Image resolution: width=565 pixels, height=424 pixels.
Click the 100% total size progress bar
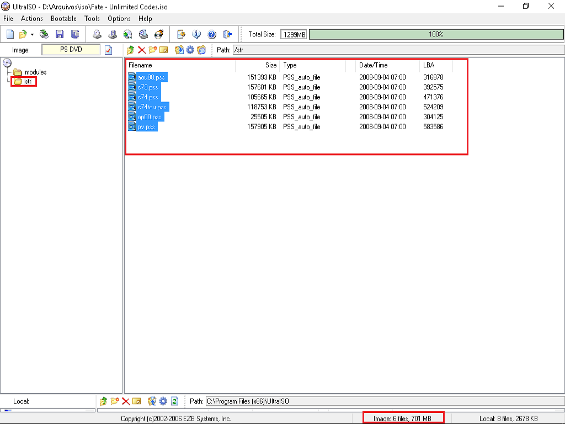[436, 34]
